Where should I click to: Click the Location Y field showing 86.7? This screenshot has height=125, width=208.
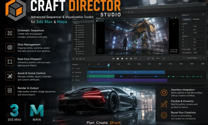[198, 30]
